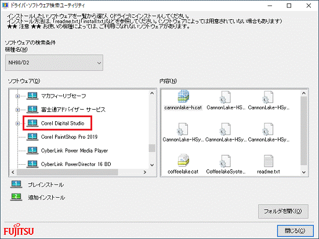Image resolution: width=319 pixels, height=239 pixels.
Task: Click the CannonLake-HS.. settings file icon
Action: [x=225, y=97]
